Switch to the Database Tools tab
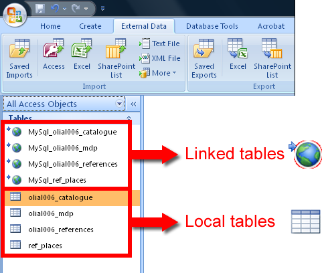The width and height of the screenshot is (326, 273). [212, 26]
